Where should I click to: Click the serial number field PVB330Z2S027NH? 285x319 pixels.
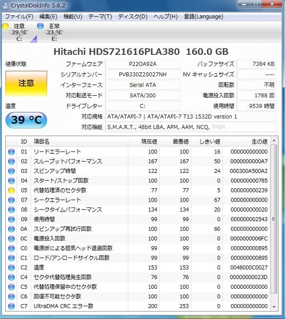tap(143, 74)
